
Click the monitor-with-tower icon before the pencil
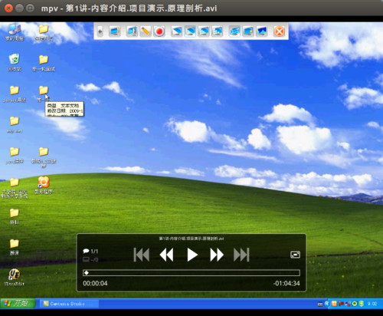coord(132,31)
